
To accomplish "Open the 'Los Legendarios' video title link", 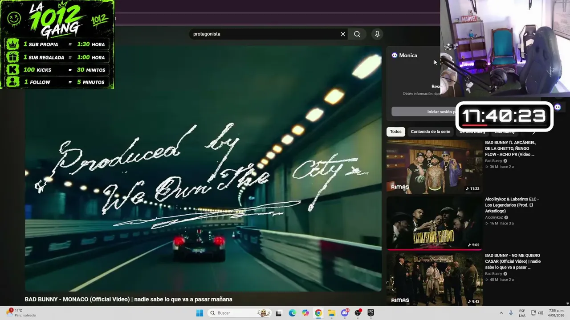I will [512, 205].
